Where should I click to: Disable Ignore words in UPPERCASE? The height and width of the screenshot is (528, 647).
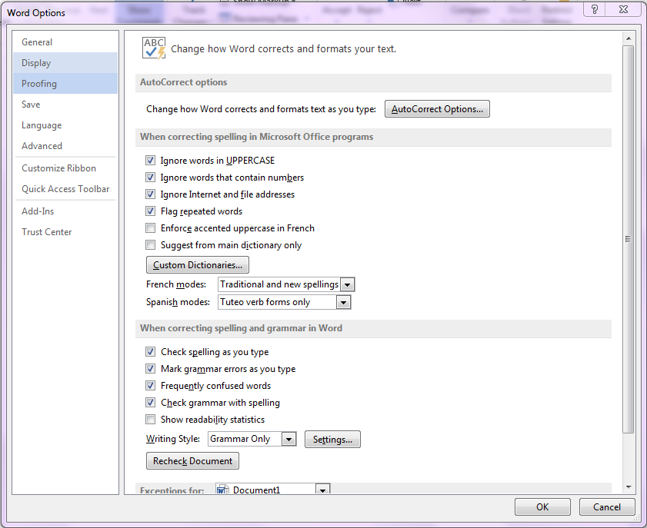pyautogui.click(x=151, y=161)
